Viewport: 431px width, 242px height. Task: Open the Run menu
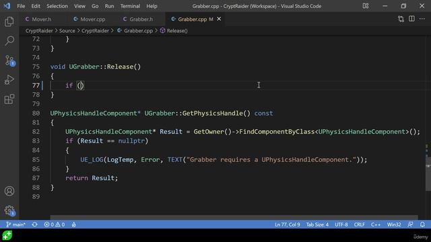[x=109, y=6]
